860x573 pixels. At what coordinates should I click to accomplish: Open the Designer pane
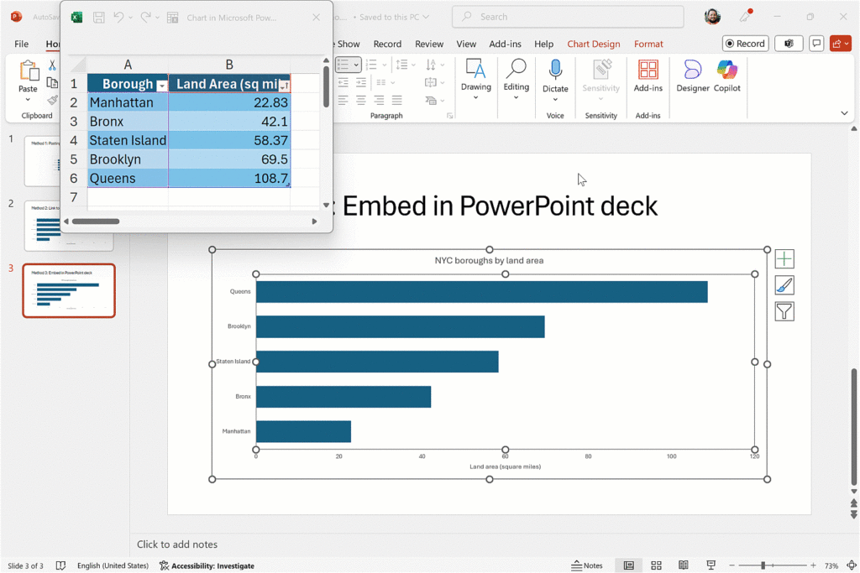[x=692, y=76]
